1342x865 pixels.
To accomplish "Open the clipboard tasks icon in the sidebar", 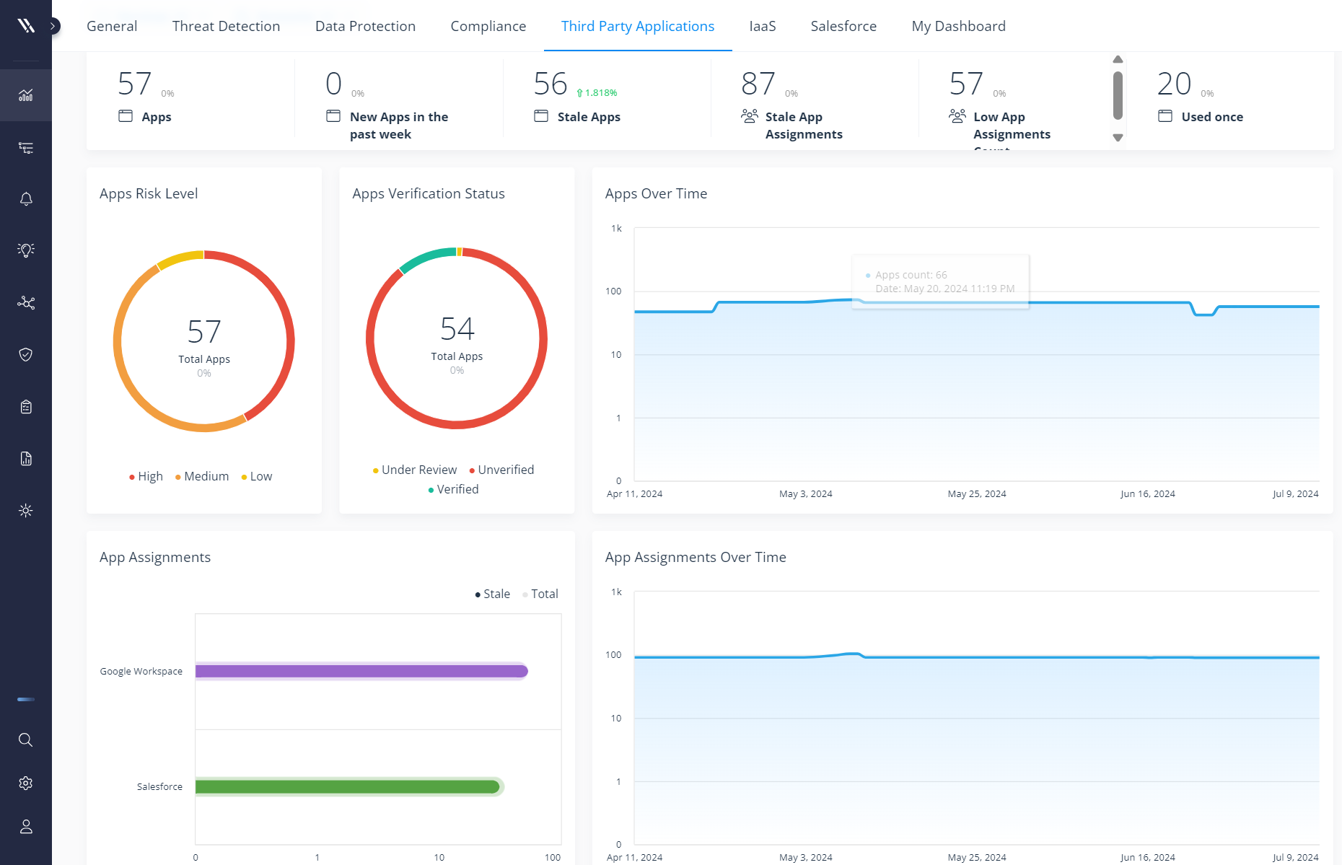I will tap(26, 407).
